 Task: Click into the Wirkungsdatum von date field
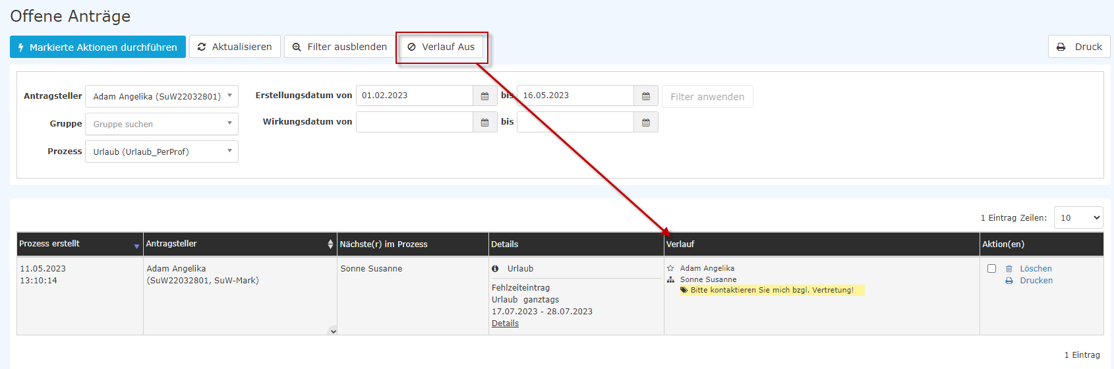tap(414, 123)
